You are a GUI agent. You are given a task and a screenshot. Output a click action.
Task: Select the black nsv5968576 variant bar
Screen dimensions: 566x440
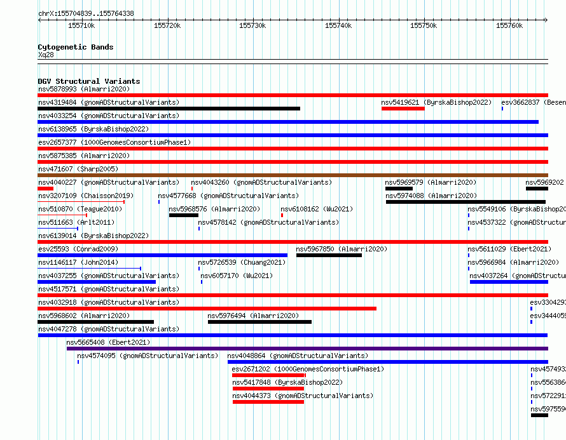click(184, 215)
